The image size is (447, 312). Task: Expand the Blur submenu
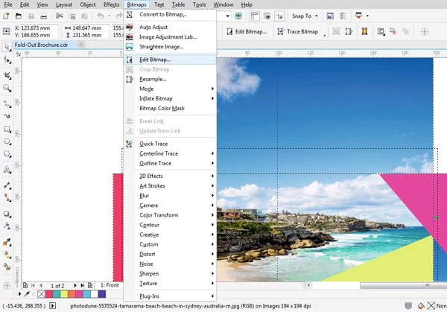pyautogui.click(x=170, y=196)
